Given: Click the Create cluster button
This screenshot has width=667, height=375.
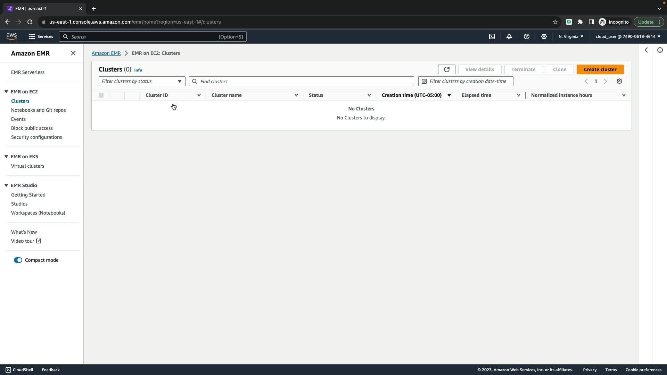Looking at the screenshot, I should (600, 69).
